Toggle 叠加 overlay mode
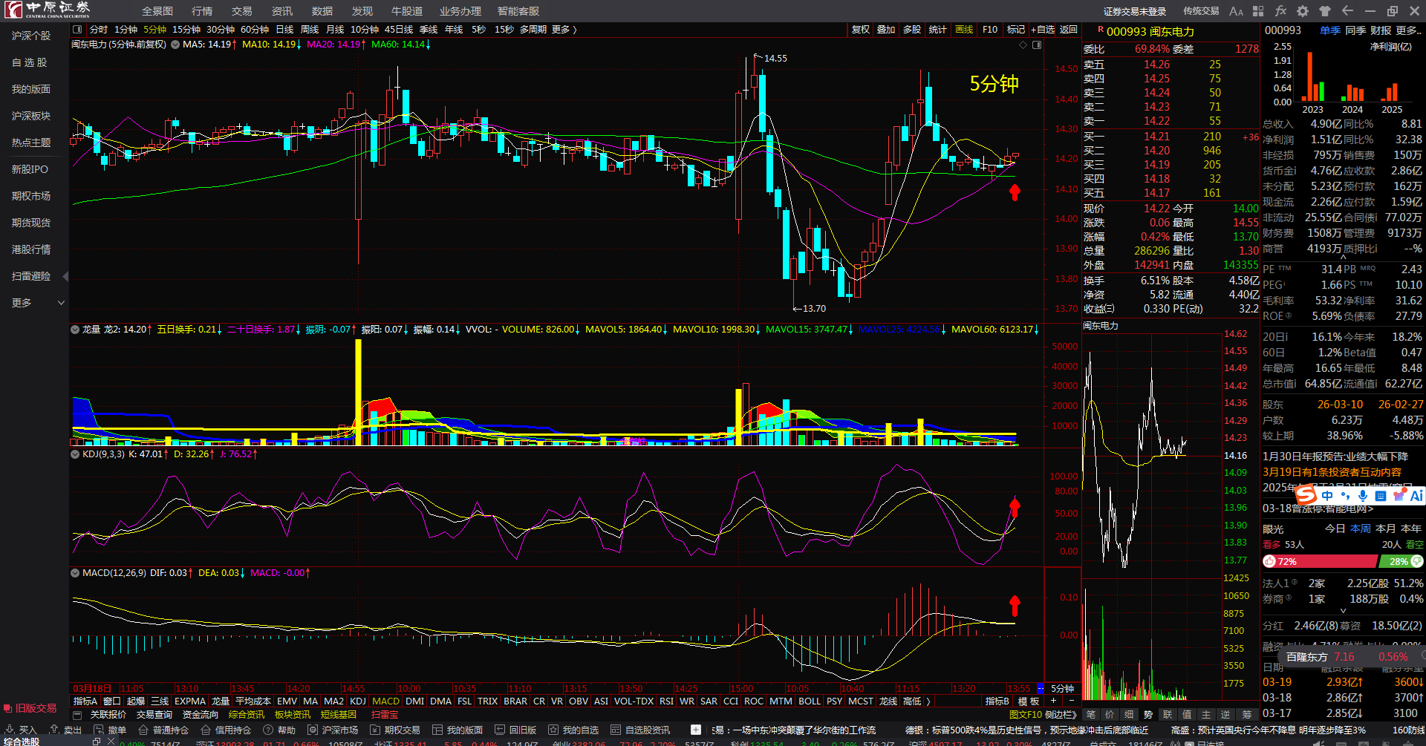Image resolution: width=1426 pixels, height=746 pixels. pos(886,30)
